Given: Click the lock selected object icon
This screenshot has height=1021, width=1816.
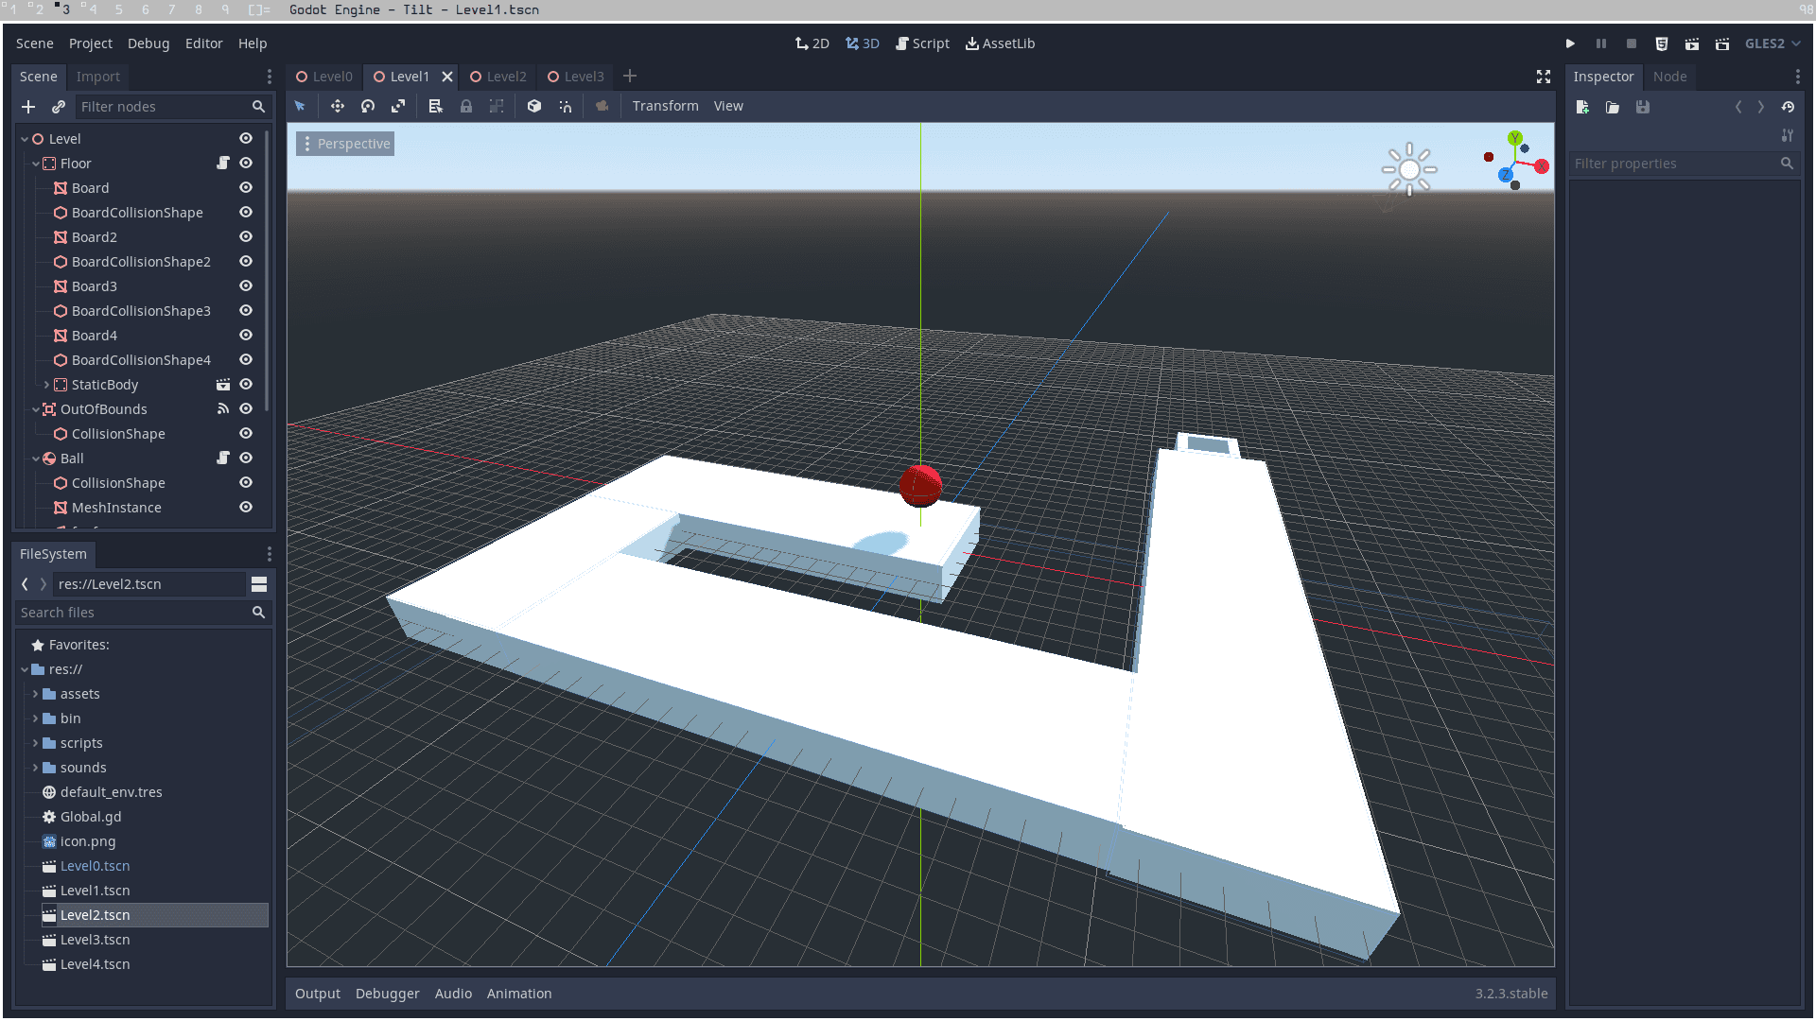Looking at the screenshot, I should point(466,106).
